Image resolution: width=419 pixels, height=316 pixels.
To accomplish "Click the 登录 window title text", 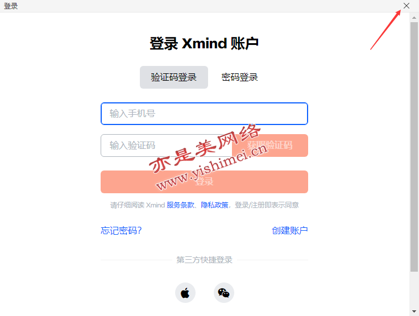I will coord(11,6).
